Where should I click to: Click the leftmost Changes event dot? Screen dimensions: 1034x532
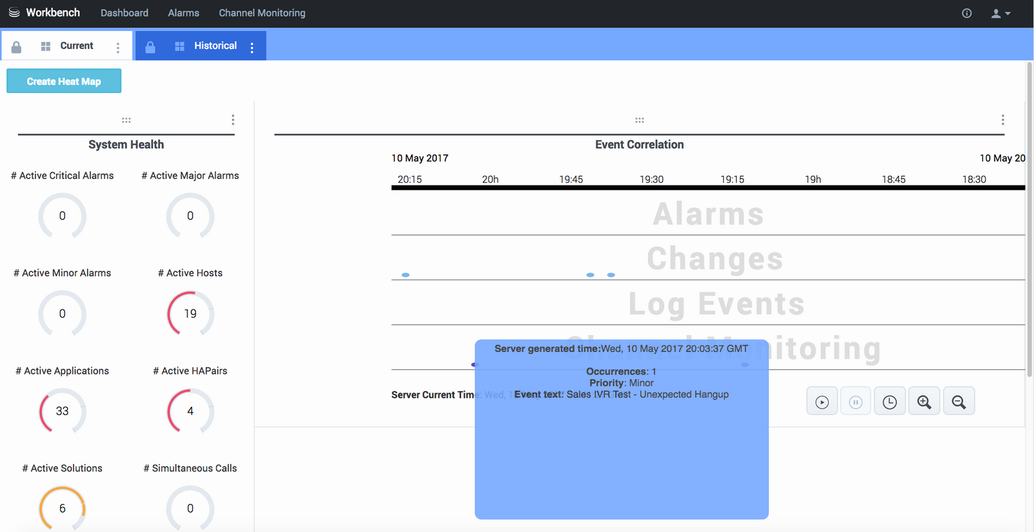point(406,275)
